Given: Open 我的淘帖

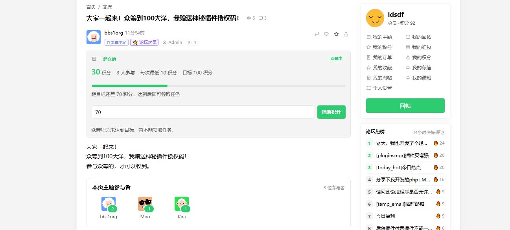Looking at the screenshot, I should point(379,78).
